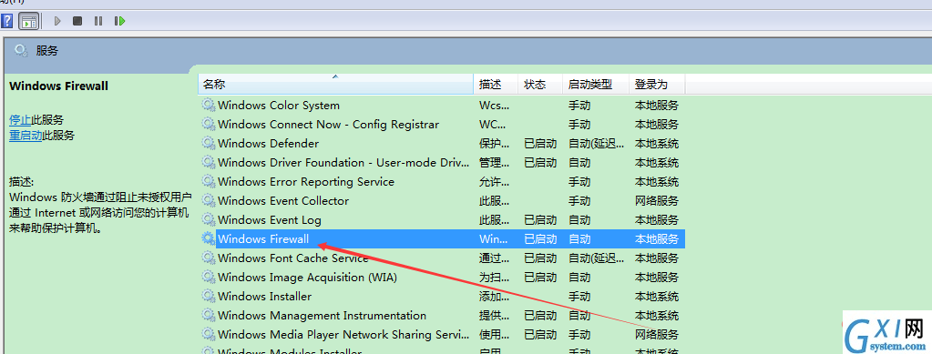
Task: Click 已启动 status in Windows Defender row
Action: [x=540, y=143]
